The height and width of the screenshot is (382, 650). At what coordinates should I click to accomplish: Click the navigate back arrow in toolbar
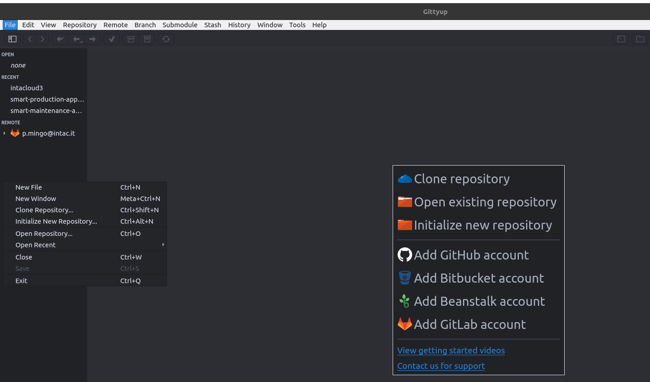coord(30,39)
